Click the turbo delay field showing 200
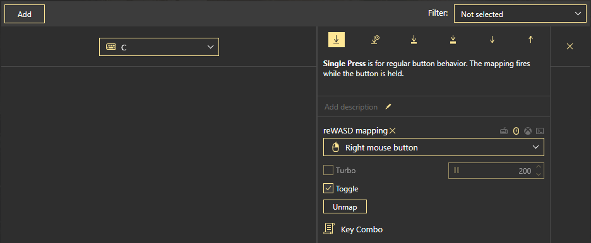 [x=496, y=171]
